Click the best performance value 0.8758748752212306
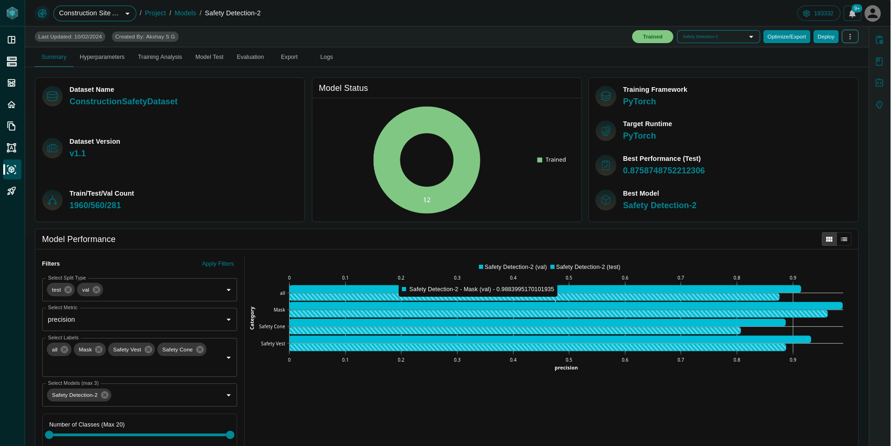 [664, 171]
